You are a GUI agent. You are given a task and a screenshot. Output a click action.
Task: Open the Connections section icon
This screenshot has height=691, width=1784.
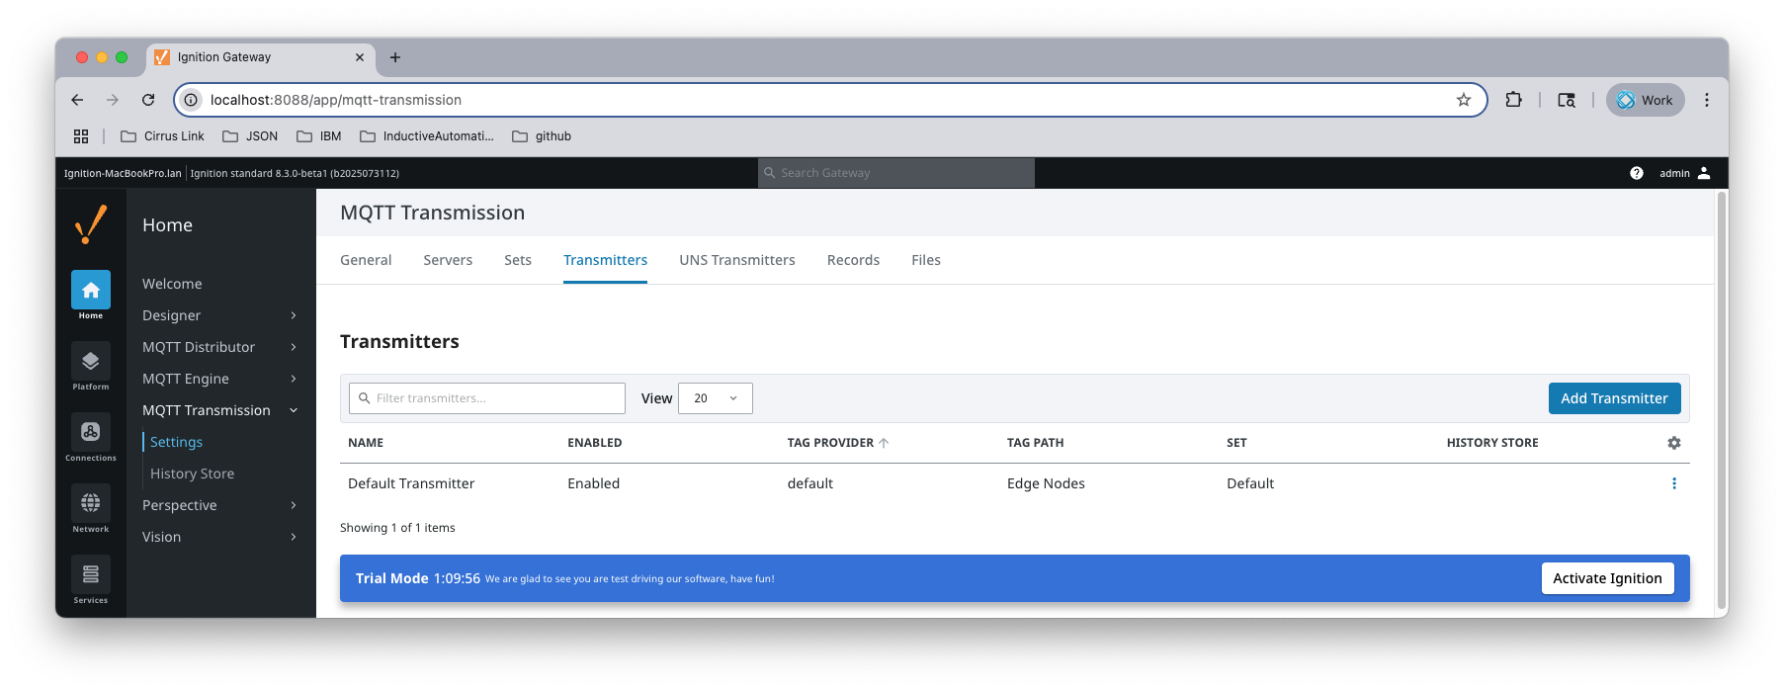(91, 432)
